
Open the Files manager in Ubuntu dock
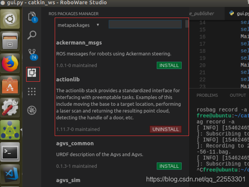(x=10, y=41)
